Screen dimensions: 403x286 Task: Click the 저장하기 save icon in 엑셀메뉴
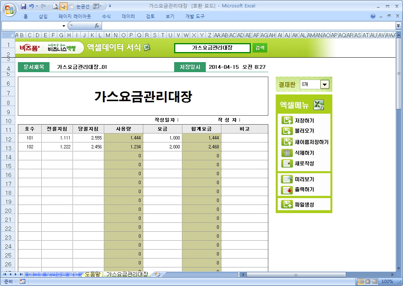point(287,120)
